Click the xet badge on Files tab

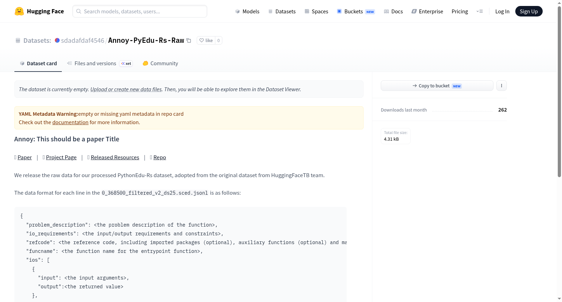click(x=126, y=63)
